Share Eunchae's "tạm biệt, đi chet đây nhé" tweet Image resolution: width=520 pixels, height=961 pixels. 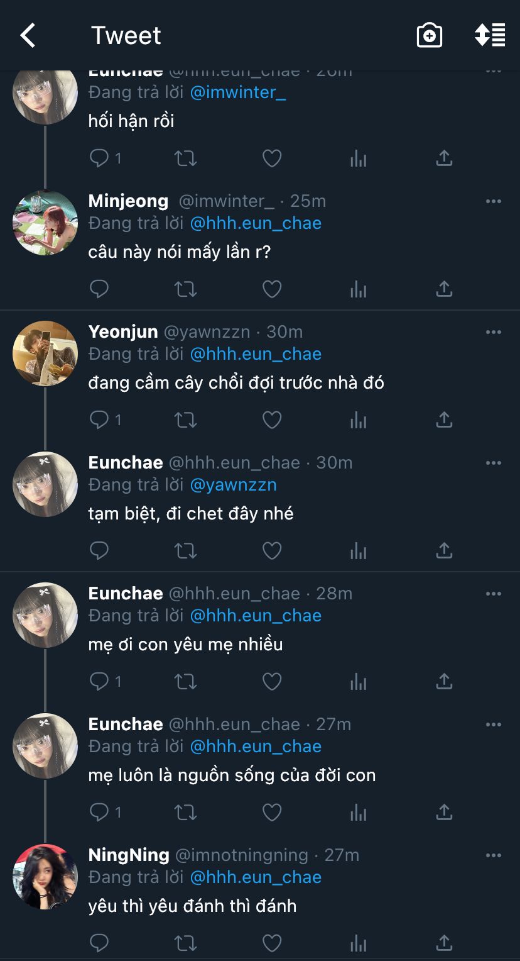coord(444,550)
